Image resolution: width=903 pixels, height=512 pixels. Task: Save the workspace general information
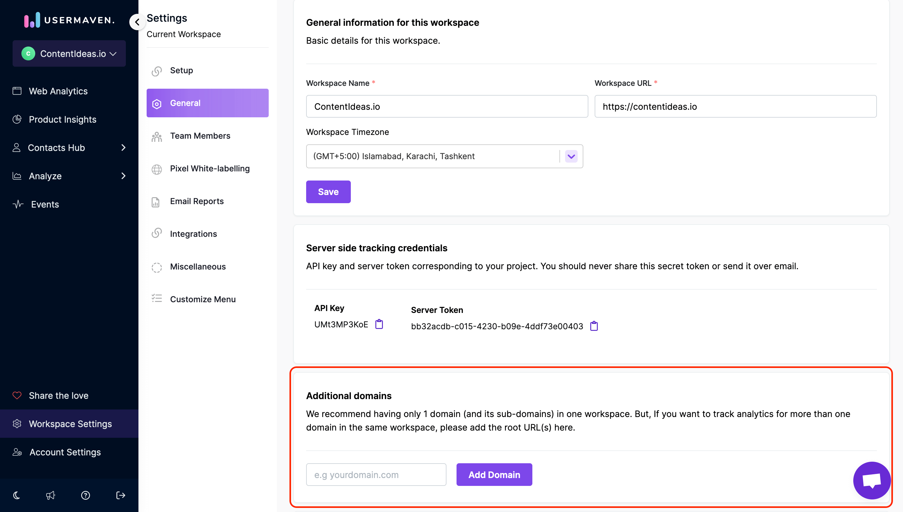tap(328, 192)
